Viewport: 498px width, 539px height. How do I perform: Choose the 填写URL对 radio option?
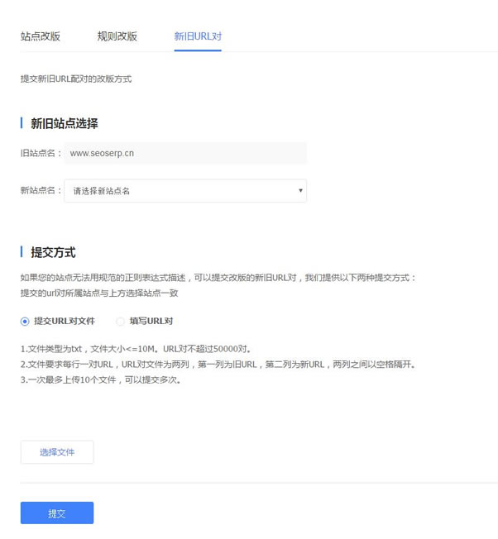(120, 322)
